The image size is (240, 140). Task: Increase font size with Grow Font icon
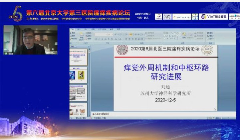pos(116,35)
